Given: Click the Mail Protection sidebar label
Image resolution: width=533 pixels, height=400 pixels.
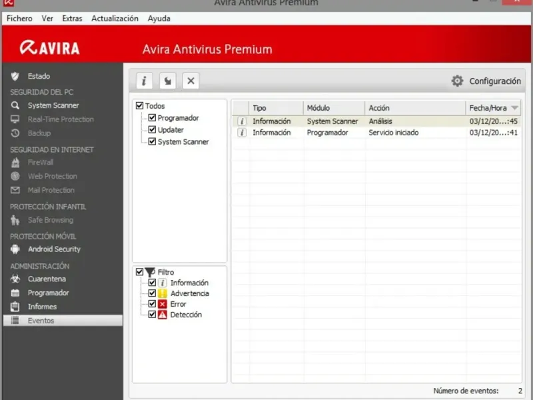Looking at the screenshot, I should click(x=51, y=190).
